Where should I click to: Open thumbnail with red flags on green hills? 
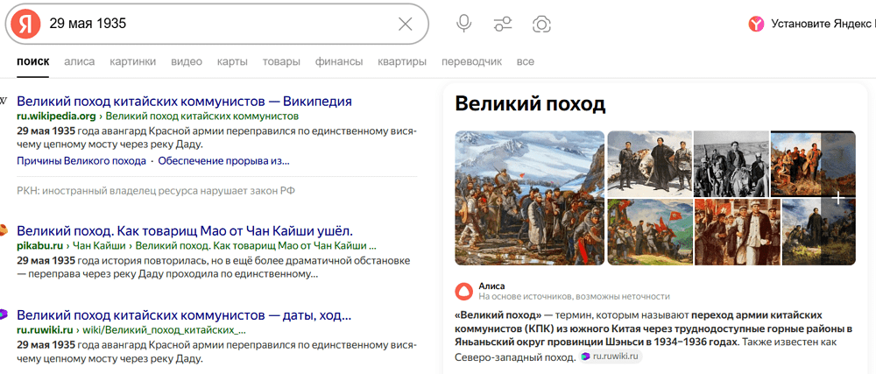point(650,232)
